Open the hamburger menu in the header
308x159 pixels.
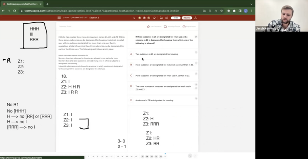(59, 18)
